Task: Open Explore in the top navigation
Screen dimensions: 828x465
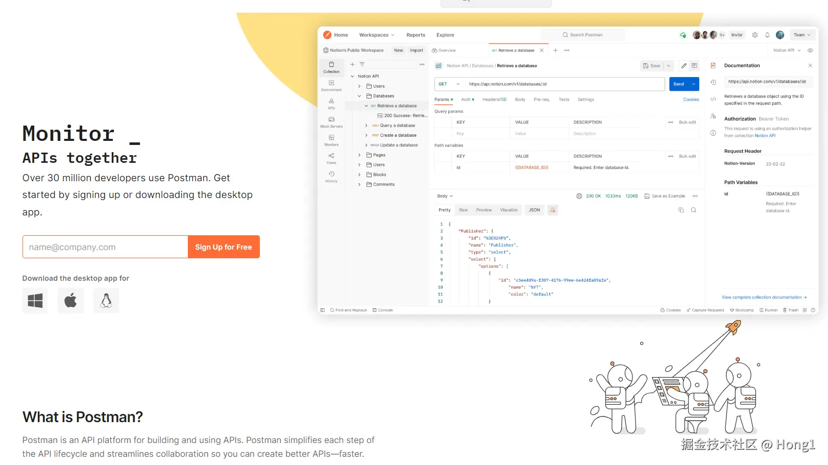Action: pos(445,35)
